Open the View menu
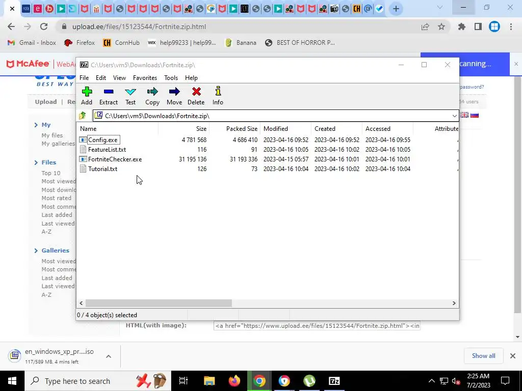The width and height of the screenshot is (522, 391). click(119, 78)
